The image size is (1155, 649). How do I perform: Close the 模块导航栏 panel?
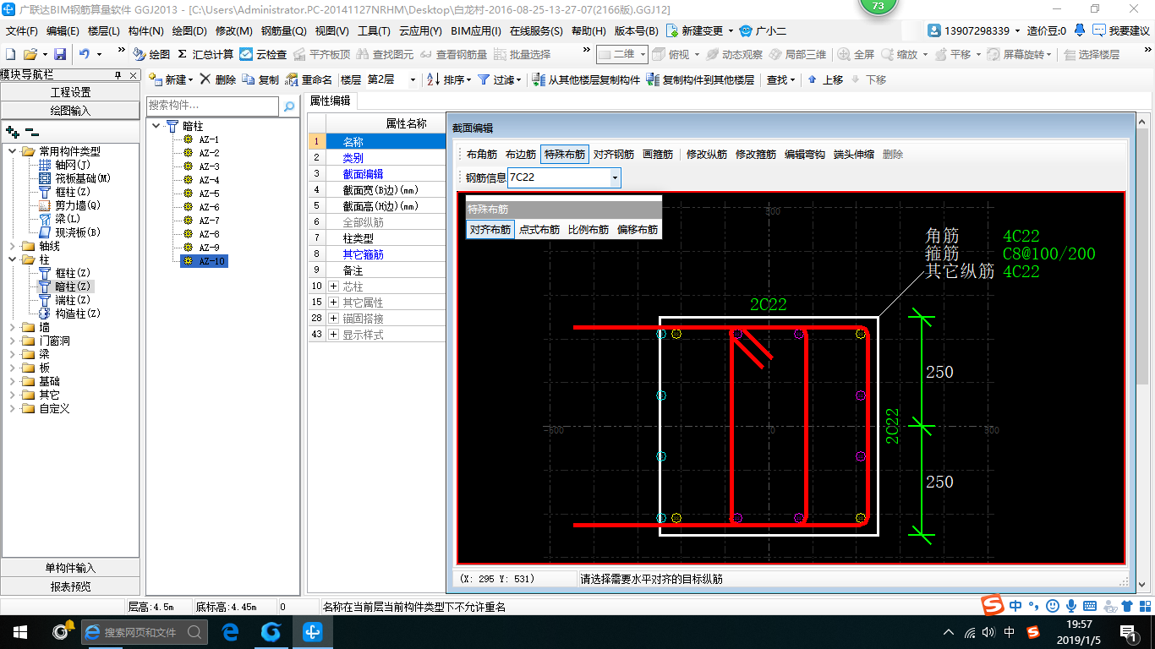click(x=131, y=74)
